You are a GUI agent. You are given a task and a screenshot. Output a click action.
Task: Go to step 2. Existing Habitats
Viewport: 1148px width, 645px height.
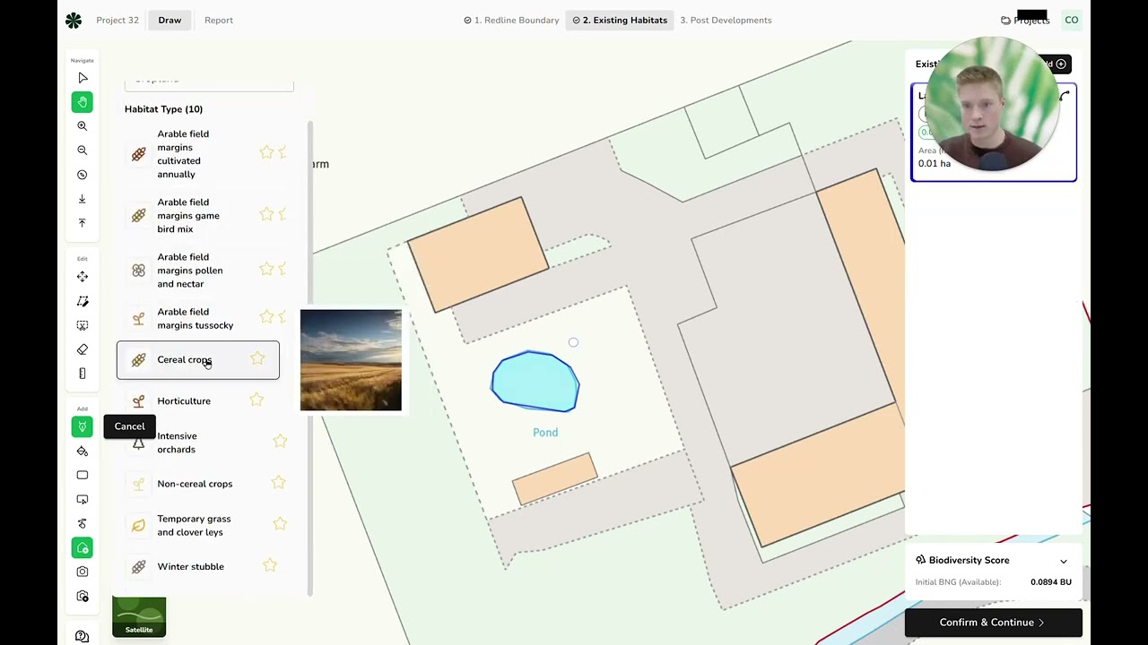620,20
